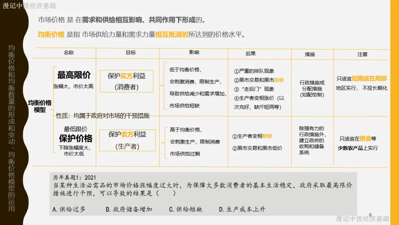Click the question label 历年真题1：2021

pyautogui.click(x=74, y=178)
